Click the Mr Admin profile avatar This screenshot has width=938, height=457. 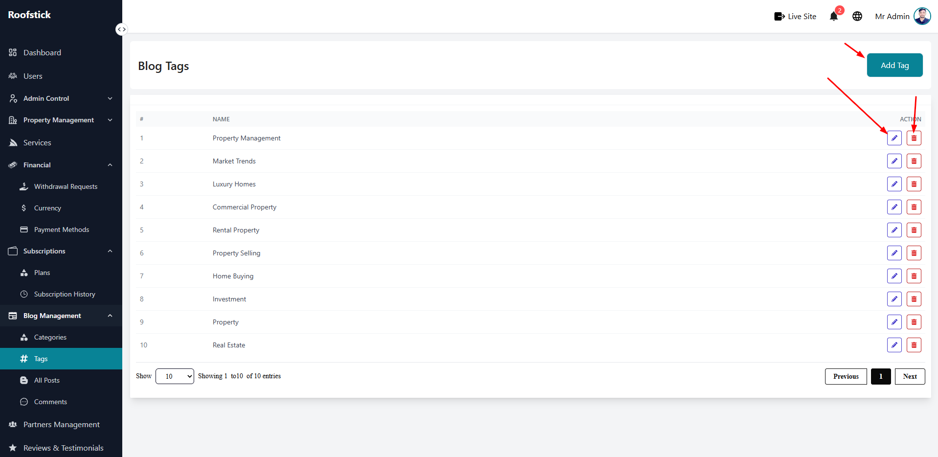[922, 16]
